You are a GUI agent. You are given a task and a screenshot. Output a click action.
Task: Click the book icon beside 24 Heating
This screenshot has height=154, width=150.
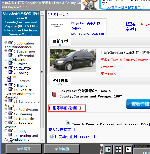pyautogui.click(x=10, y=135)
